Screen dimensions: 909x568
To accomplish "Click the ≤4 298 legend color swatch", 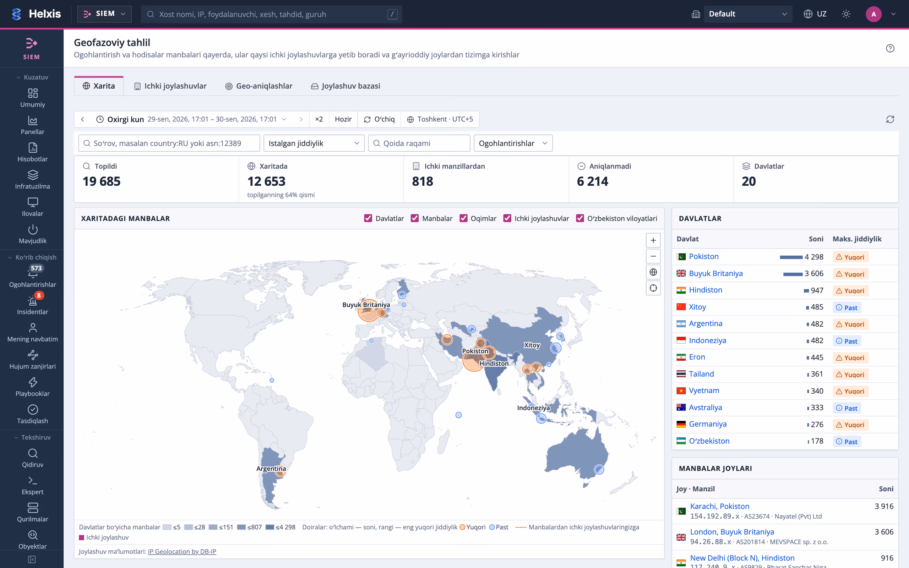I will tap(270, 527).
